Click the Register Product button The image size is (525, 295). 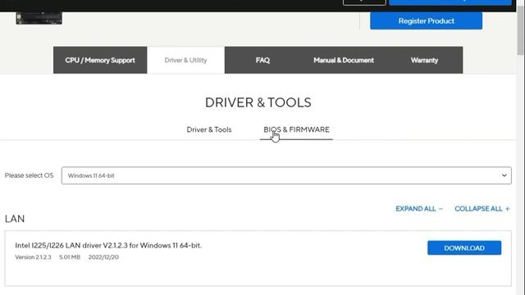[426, 20]
